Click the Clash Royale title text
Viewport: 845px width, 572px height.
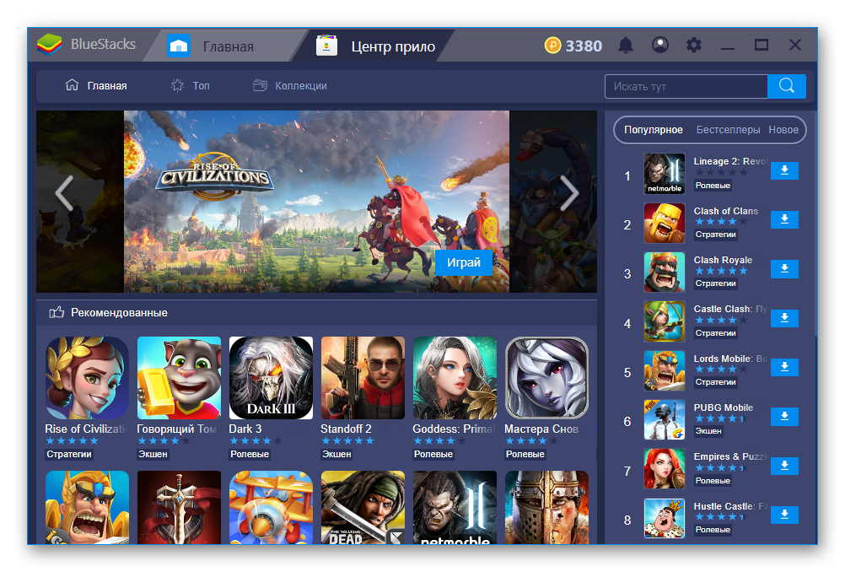tap(723, 260)
